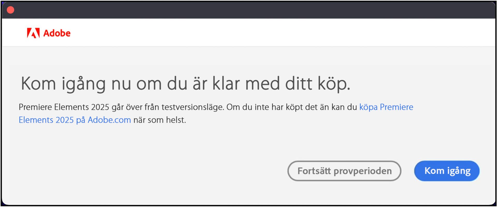
Task: Click the white header strip beside the Adobe logo
Action: [x=282, y=33]
